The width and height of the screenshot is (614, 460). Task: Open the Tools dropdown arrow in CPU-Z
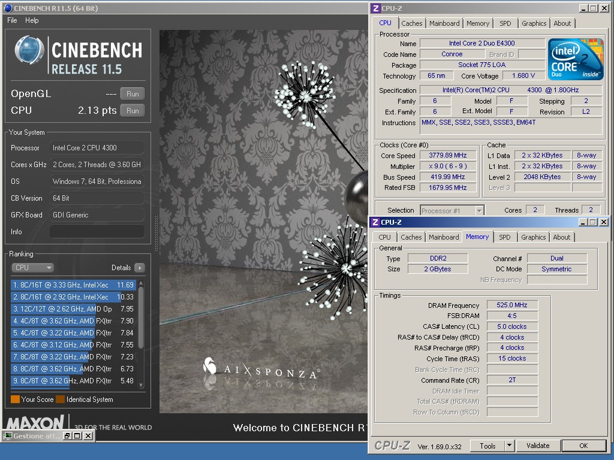[x=509, y=446]
